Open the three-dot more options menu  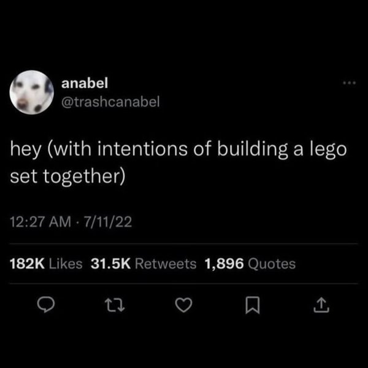pos(350,83)
